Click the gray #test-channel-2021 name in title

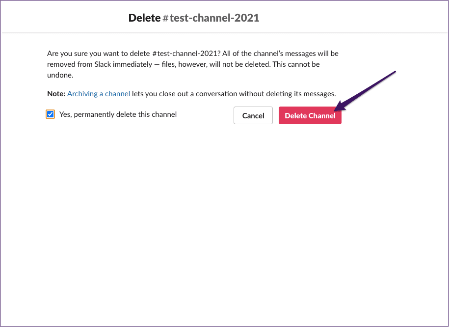[211, 18]
